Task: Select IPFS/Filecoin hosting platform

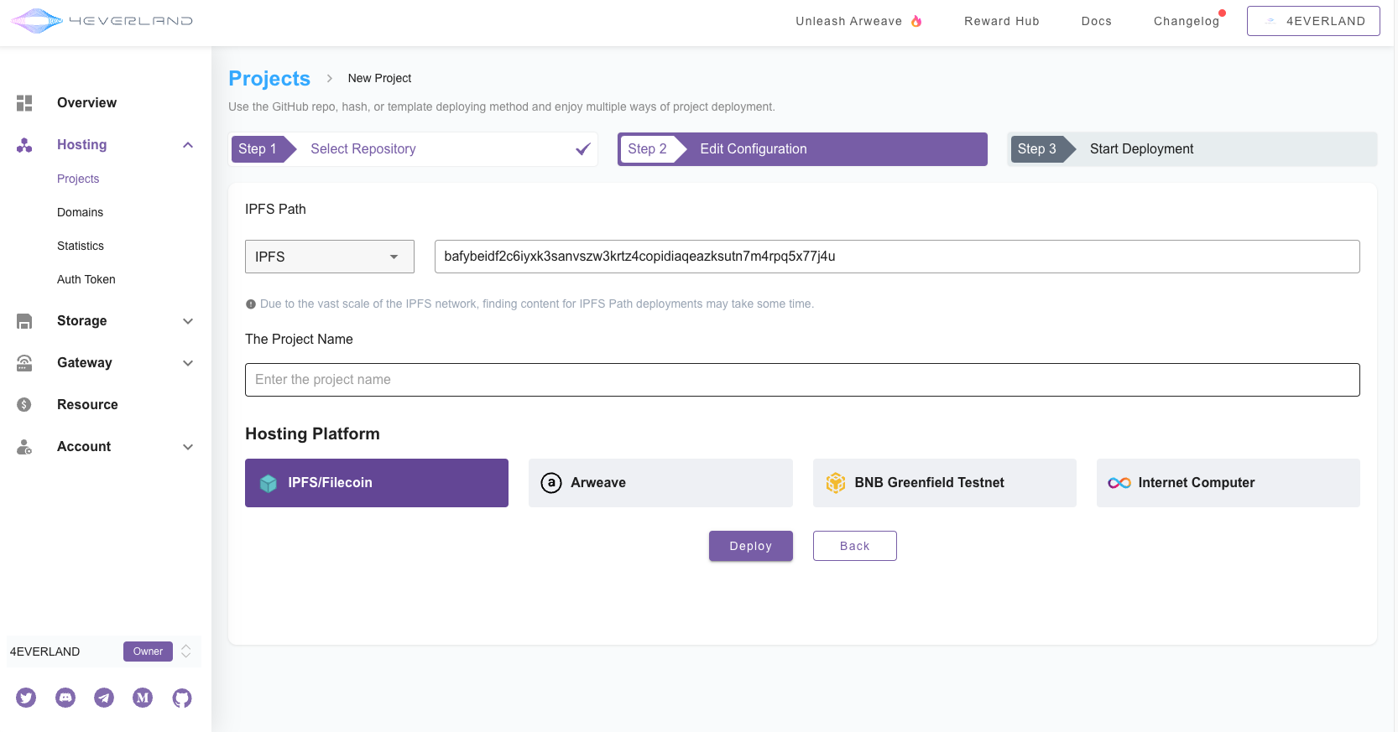Action: point(376,483)
